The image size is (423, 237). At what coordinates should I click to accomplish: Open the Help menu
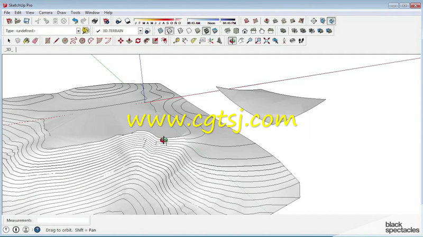[108, 12]
